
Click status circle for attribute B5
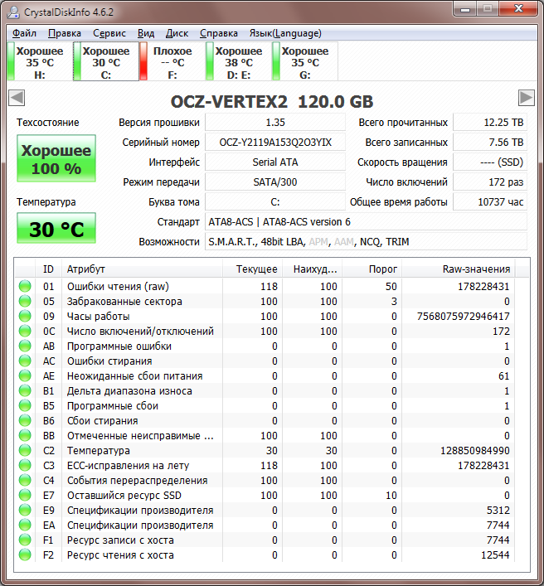(25, 406)
